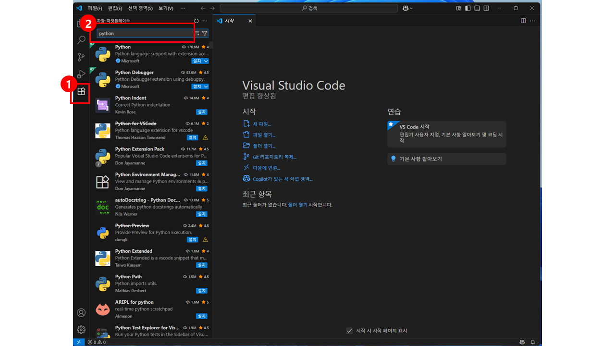
Task: Open editor tab more actions menu
Action: coord(532,21)
